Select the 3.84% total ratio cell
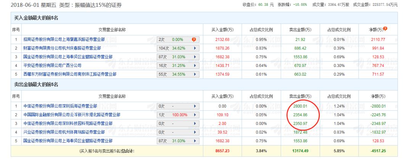412x159 pixels. tap(261, 151)
